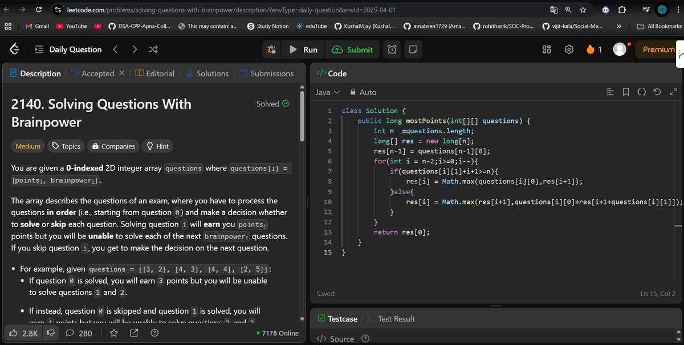Click the Medium difficulty tag
Image resolution: width=684 pixels, height=345 pixels.
[x=28, y=146]
